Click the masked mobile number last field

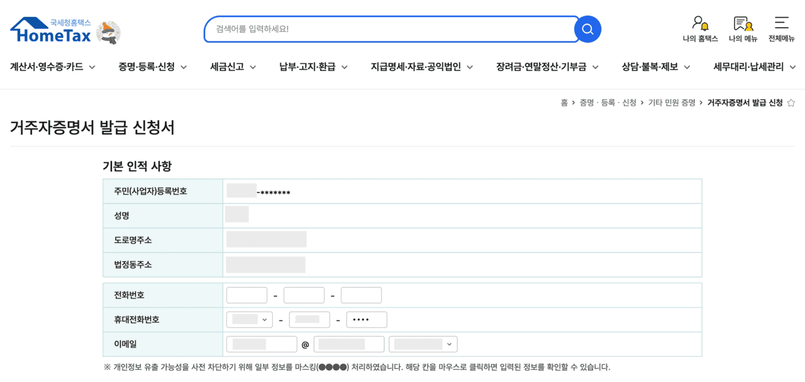(x=367, y=319)
